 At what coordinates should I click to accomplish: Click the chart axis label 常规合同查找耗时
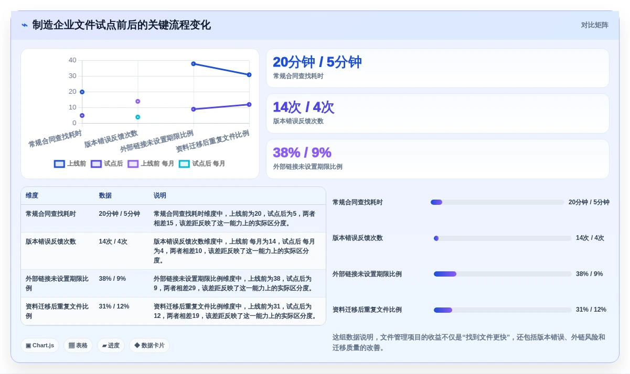[x=55, y=139]
